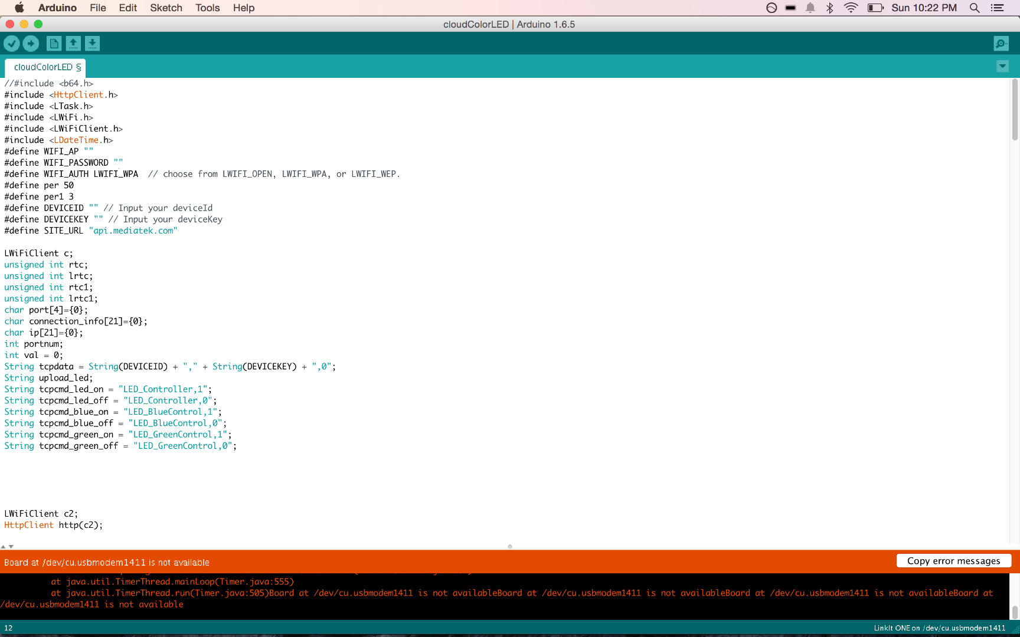Click the '#include <LTask.h>' line
The width and height of the screenshot is (1020, 637).
(48, 106)
